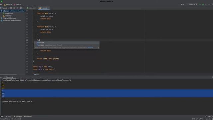Click the horizontal scrollbar under the Project panel
This screenshot has width=213, height=120.
click(x=8, y=75)
